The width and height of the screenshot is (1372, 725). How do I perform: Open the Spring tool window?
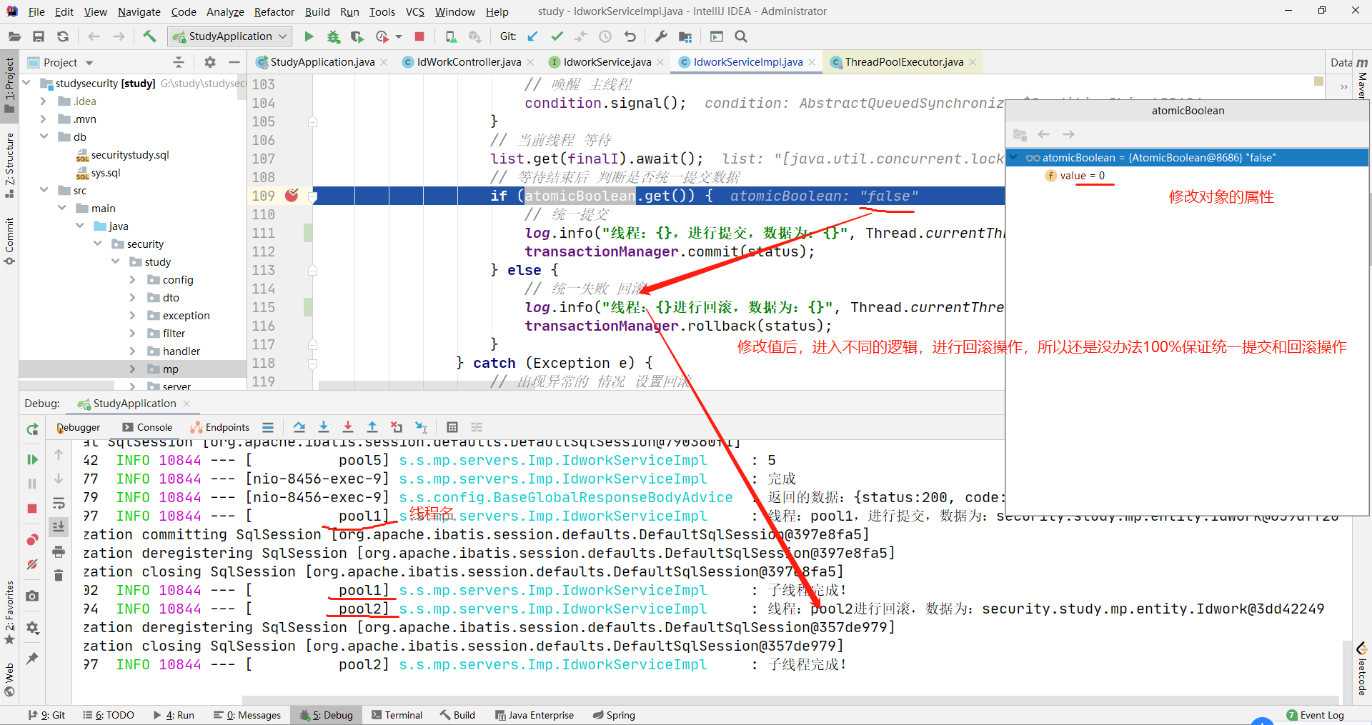pyautogui.click(x=614, y=715)
